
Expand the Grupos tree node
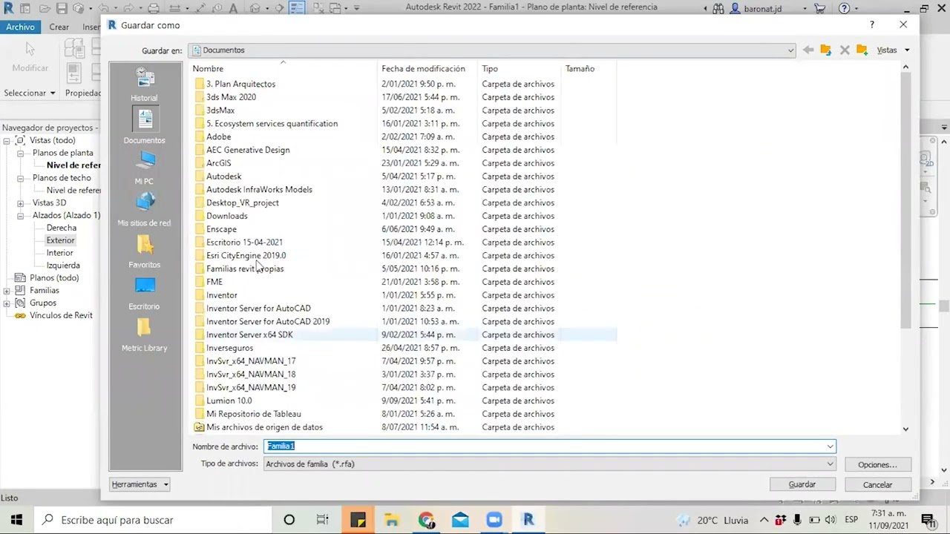(7, 303)
